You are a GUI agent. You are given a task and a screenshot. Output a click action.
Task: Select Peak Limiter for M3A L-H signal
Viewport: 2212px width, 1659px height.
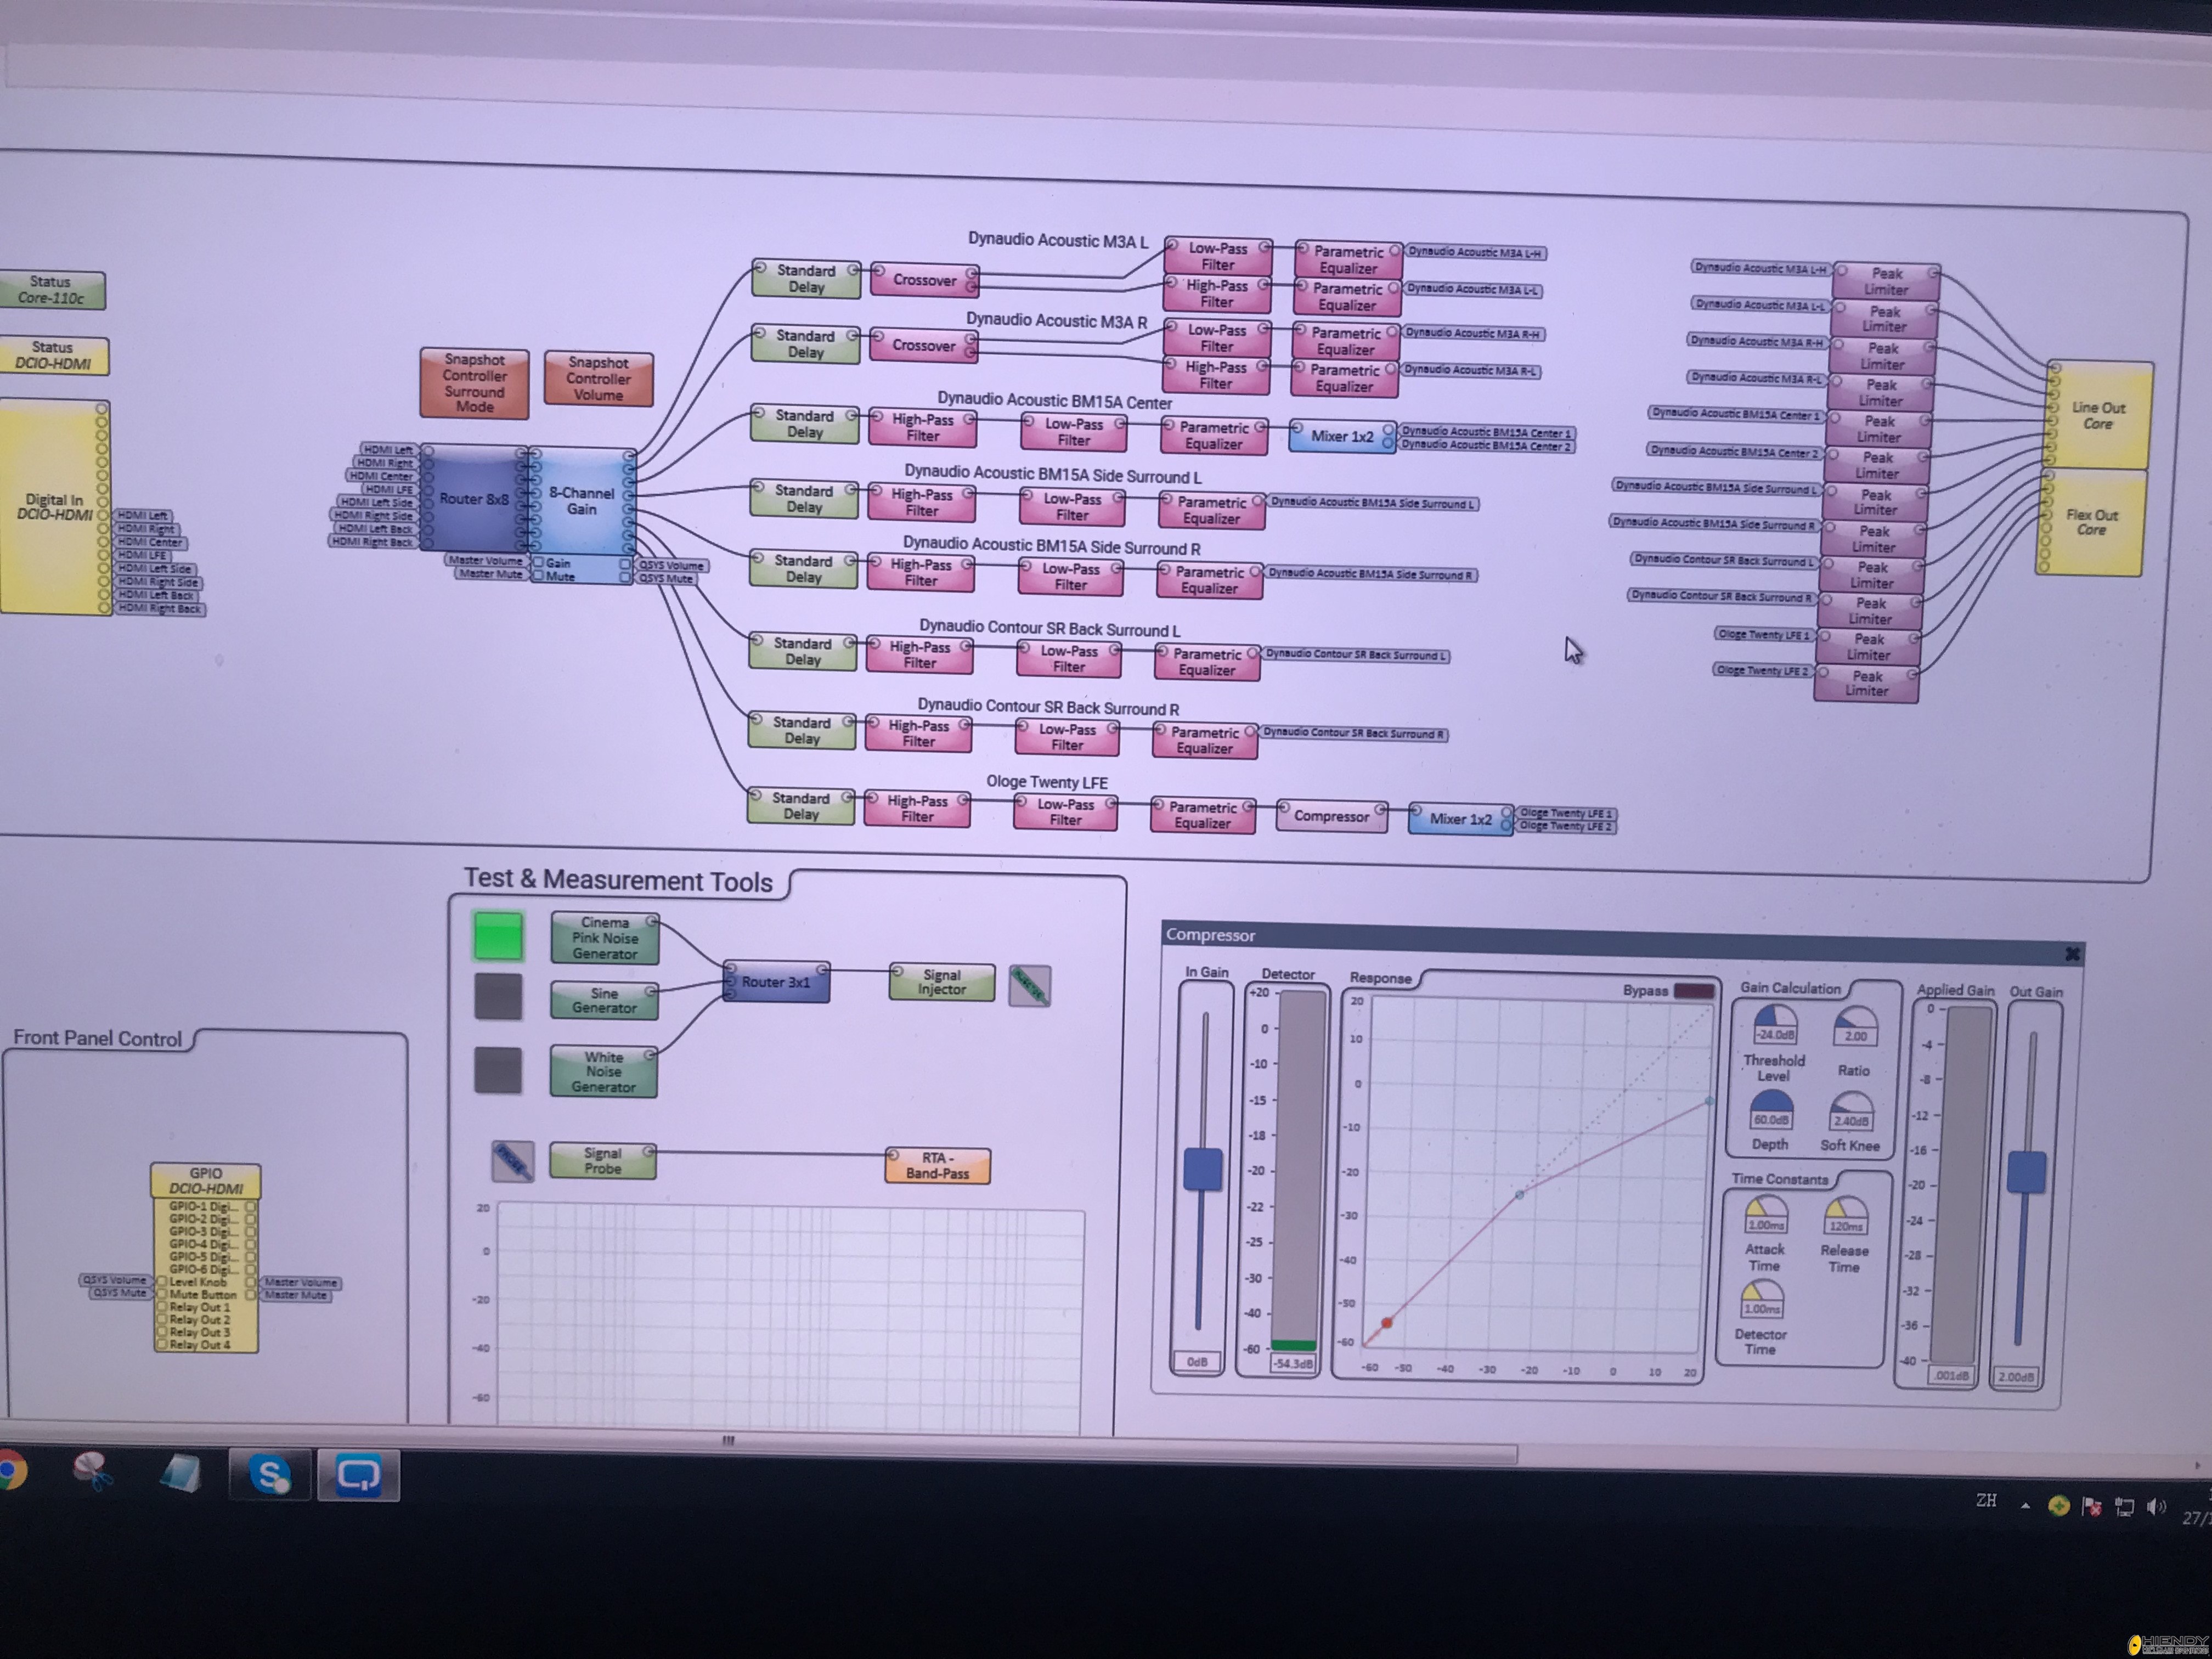click(x=1887, y=281)
